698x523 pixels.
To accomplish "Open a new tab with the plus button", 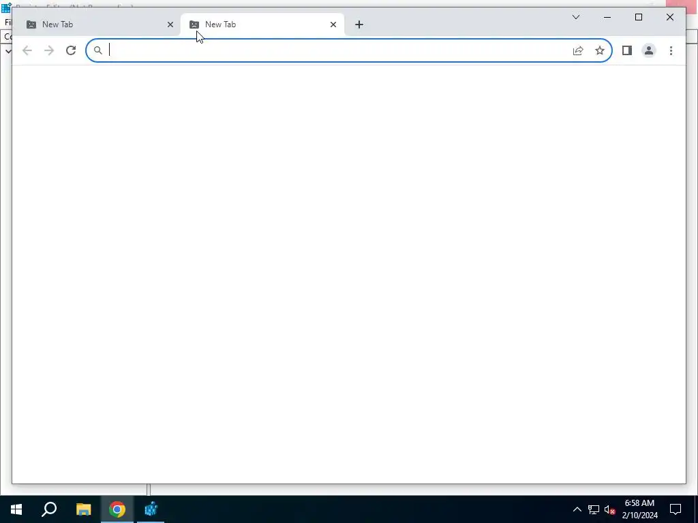I will pos(359,25).
